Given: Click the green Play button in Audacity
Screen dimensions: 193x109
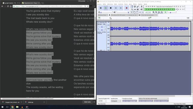Looking at the screenshot, I should (106, 8).
